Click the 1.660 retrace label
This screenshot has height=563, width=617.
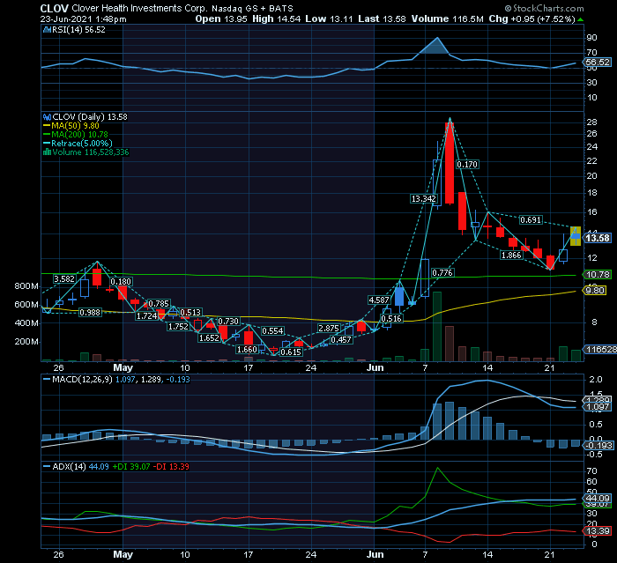click(x=247, y=350)
